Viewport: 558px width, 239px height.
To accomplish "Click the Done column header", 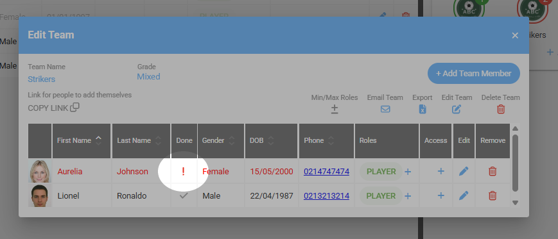I will tap(184, 140).
